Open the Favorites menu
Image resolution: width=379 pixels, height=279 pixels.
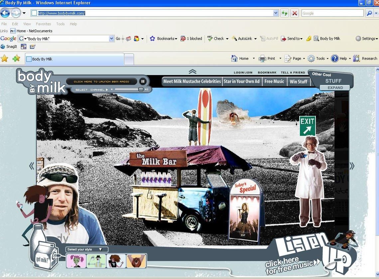coord(43,24)
